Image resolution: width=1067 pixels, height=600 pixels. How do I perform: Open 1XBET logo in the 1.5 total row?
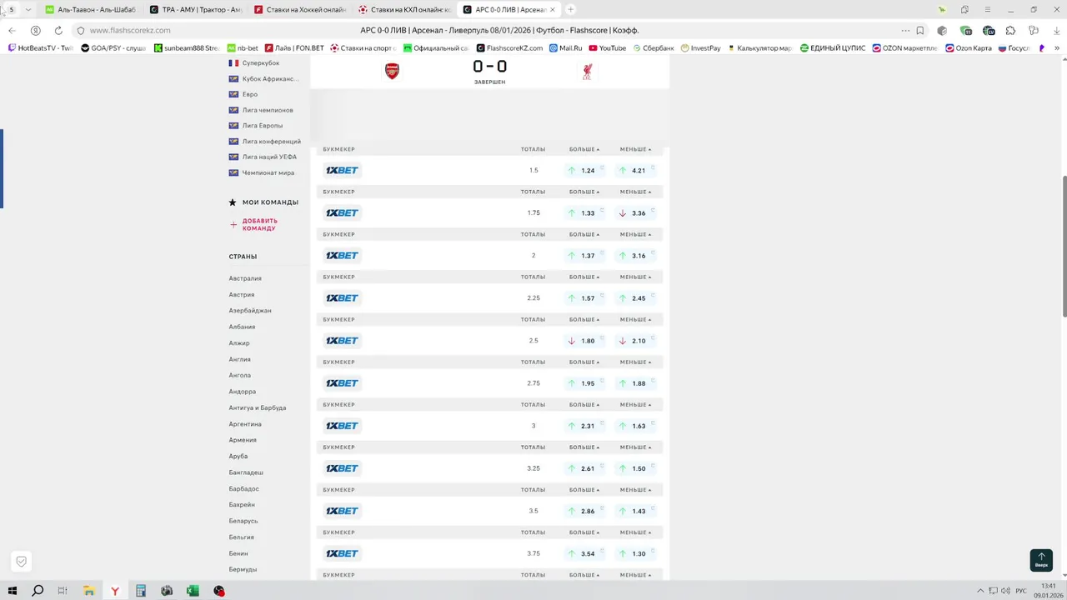pos(342,171)
